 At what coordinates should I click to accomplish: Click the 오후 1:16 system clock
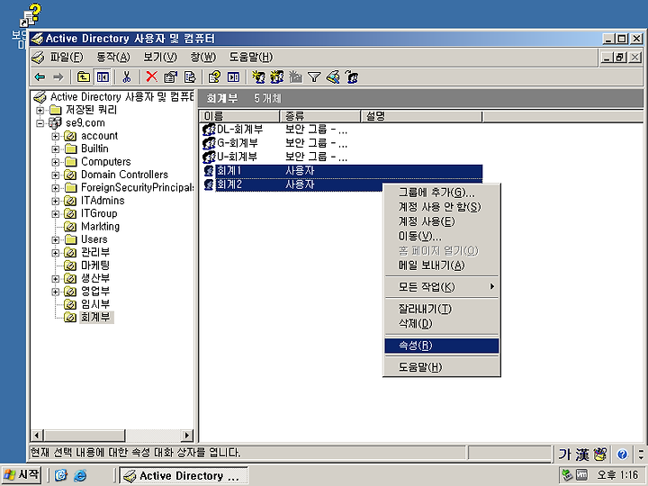617,475
